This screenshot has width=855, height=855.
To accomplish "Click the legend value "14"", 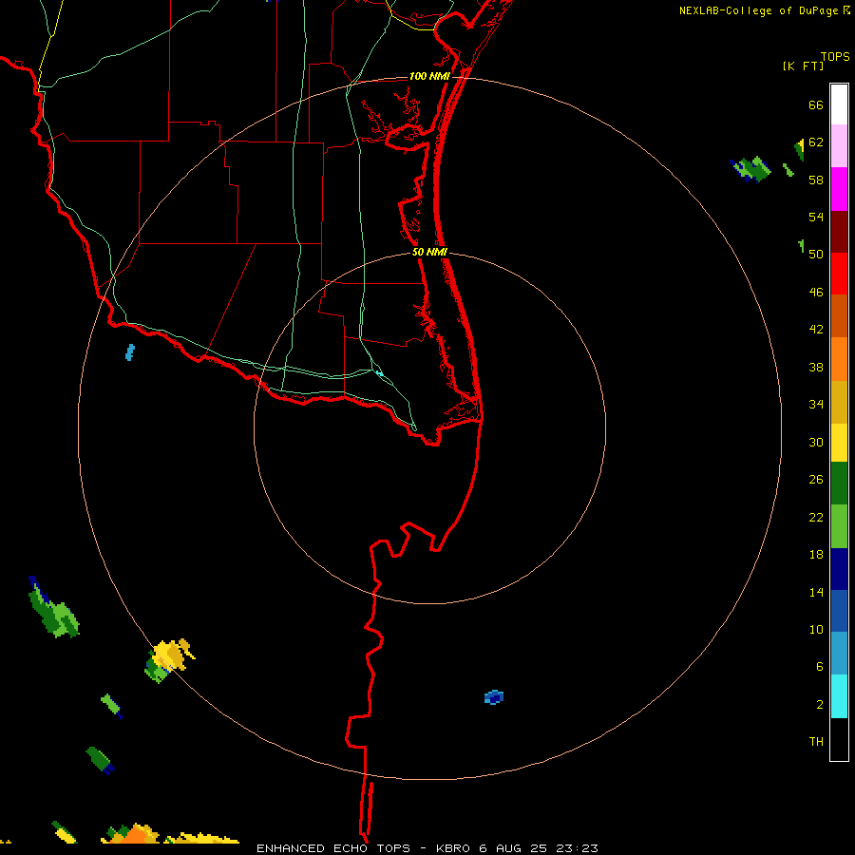I will point(816,592).
